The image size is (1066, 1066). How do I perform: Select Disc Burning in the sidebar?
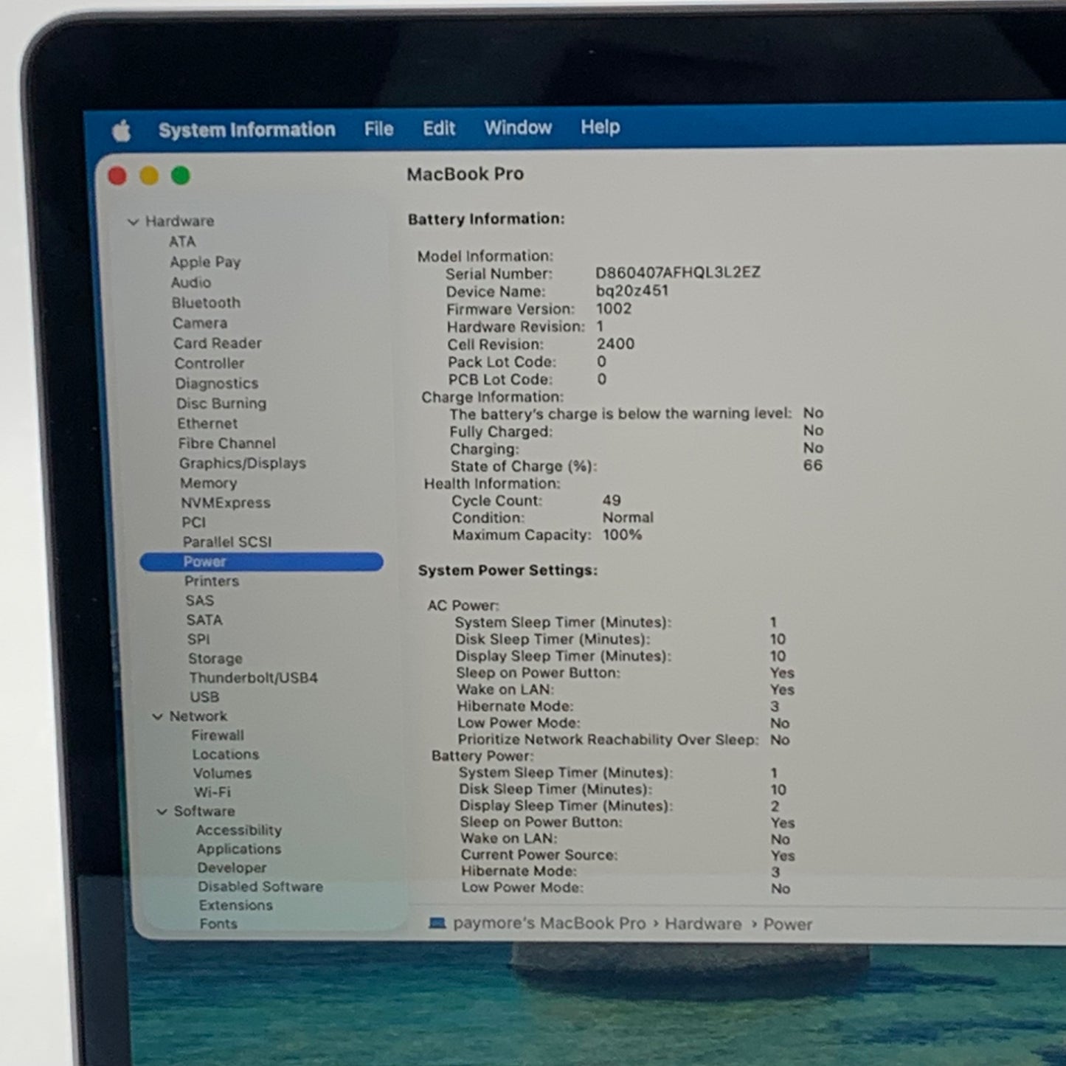coord(221,404)
